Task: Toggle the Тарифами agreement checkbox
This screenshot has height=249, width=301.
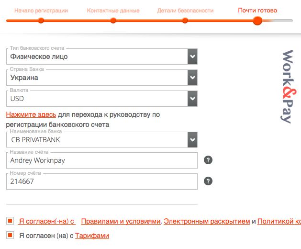Action: 10,235
